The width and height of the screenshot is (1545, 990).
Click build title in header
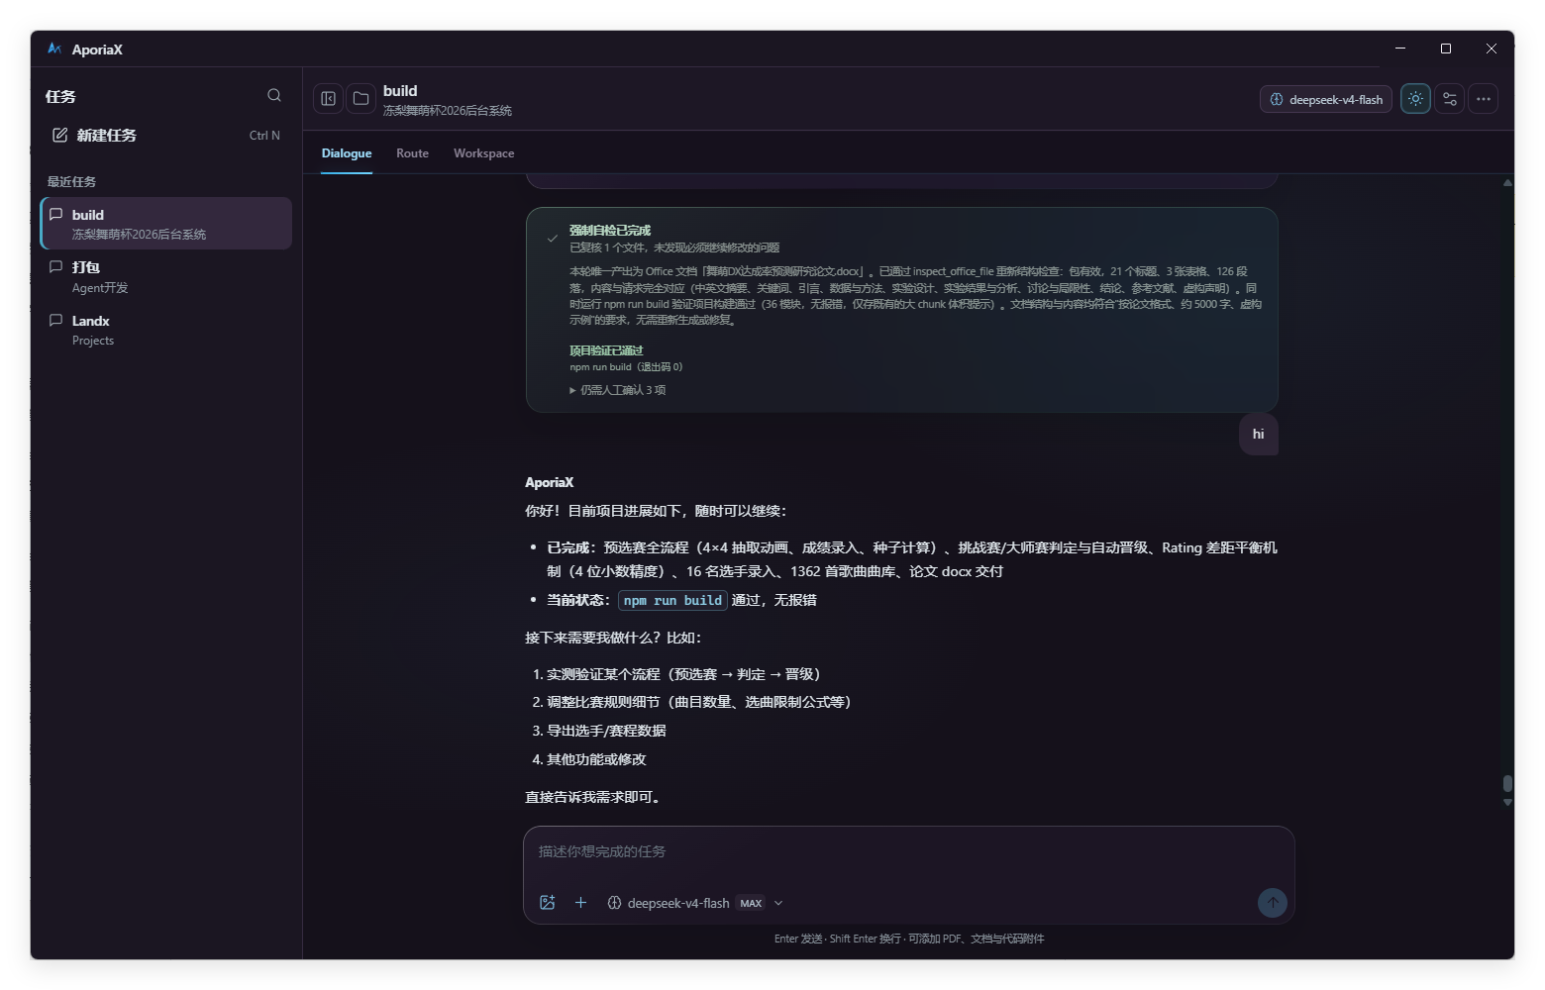400,90
